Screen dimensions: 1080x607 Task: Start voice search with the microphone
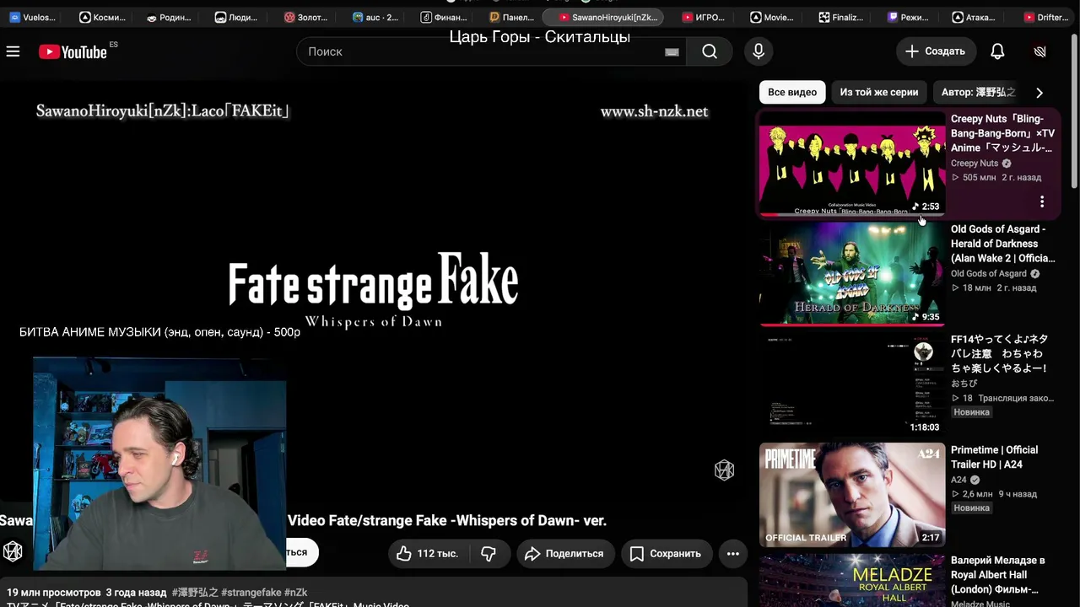click(759, 51)
